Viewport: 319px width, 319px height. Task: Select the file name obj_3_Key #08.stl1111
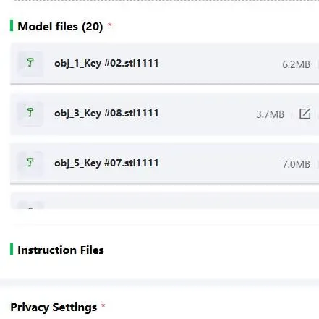(x=106, y=114)
